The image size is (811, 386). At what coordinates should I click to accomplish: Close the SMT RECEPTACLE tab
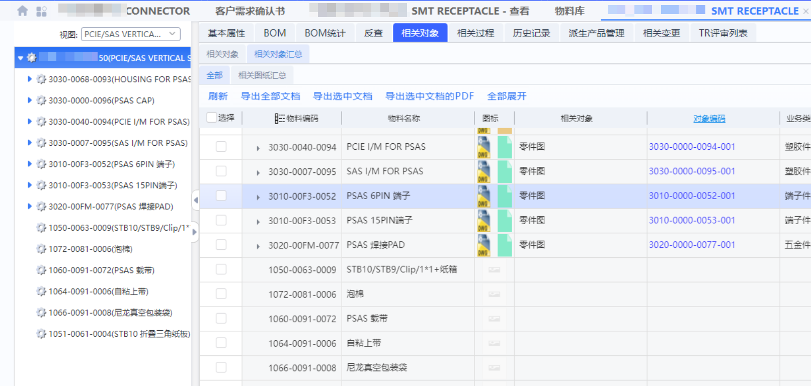[806, 11]
